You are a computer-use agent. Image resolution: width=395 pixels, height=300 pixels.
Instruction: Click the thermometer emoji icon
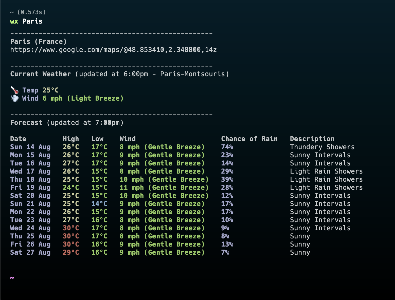click(x=14, y=90)
